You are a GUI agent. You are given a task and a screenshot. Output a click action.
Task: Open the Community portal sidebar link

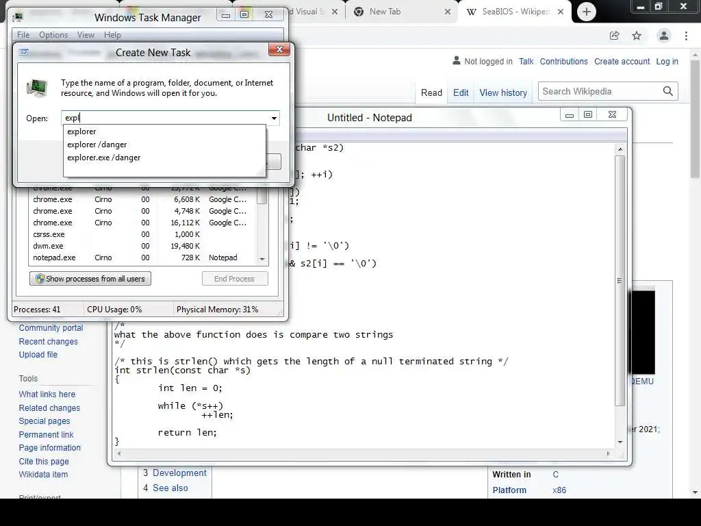click(x=51, y=328)
